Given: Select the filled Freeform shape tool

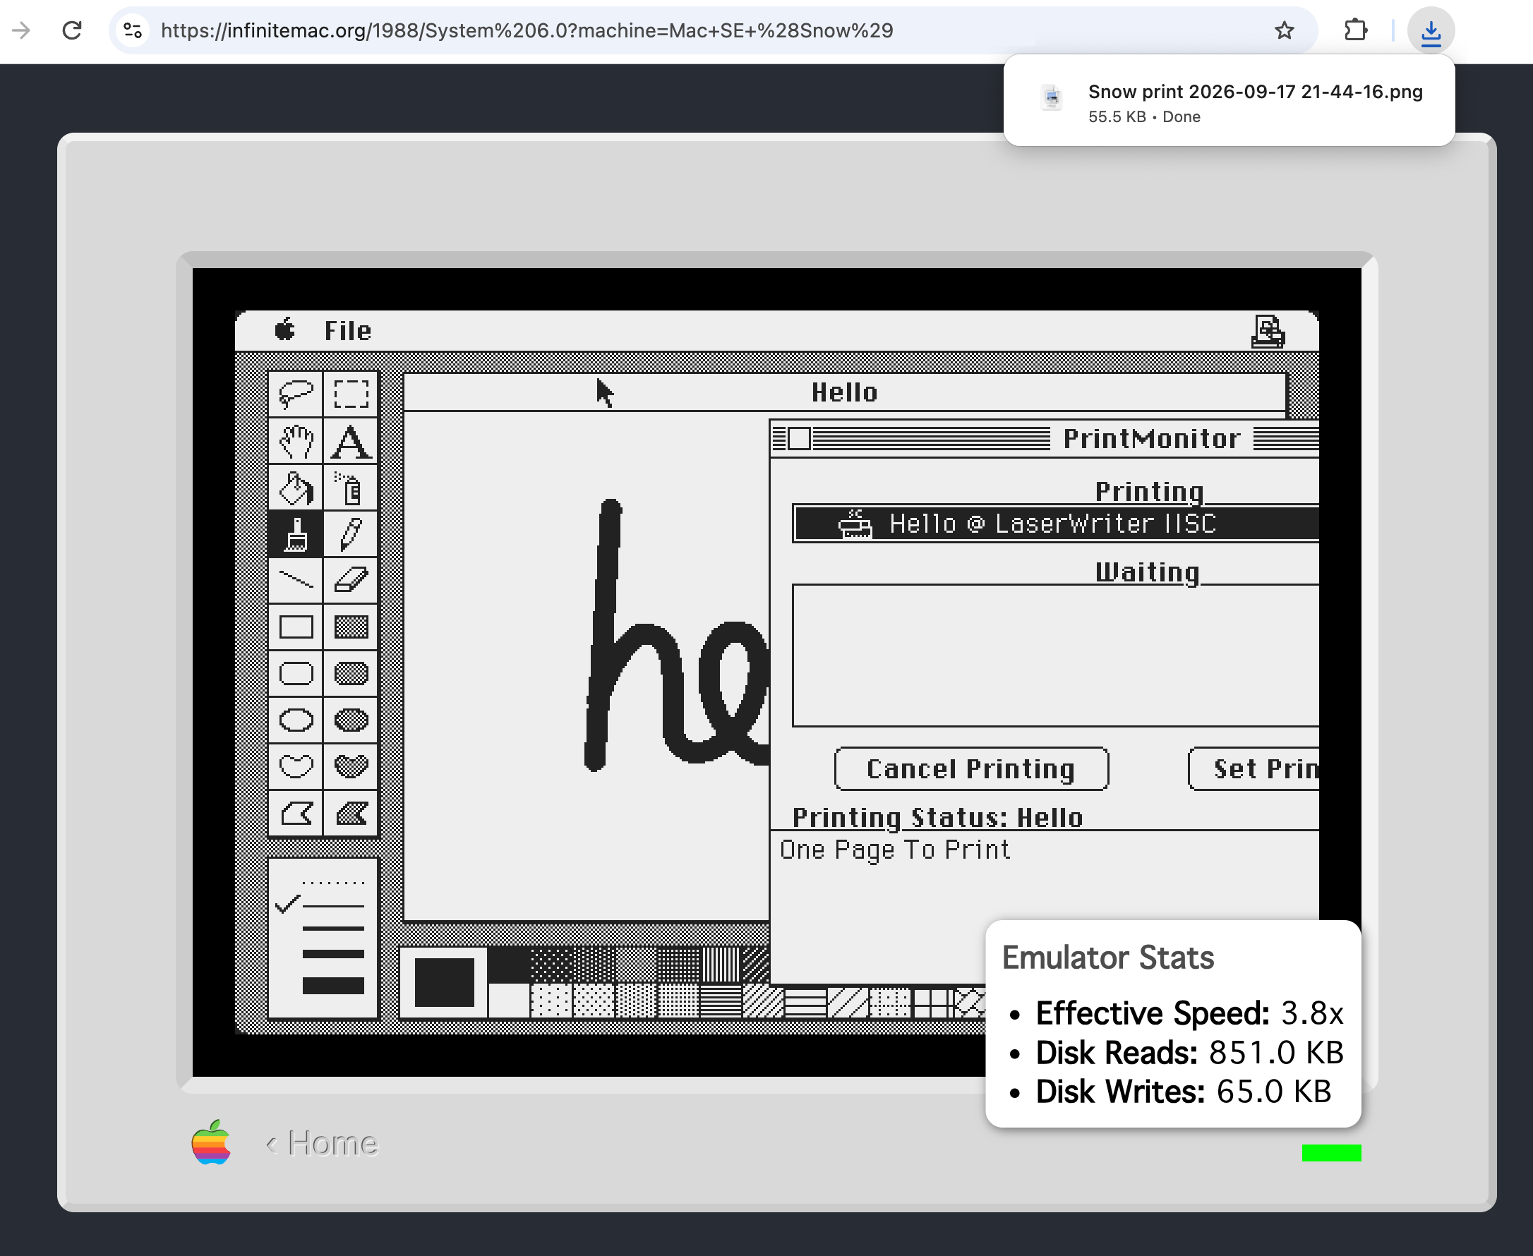Looking at the screenshot, I should pos(351,766).
